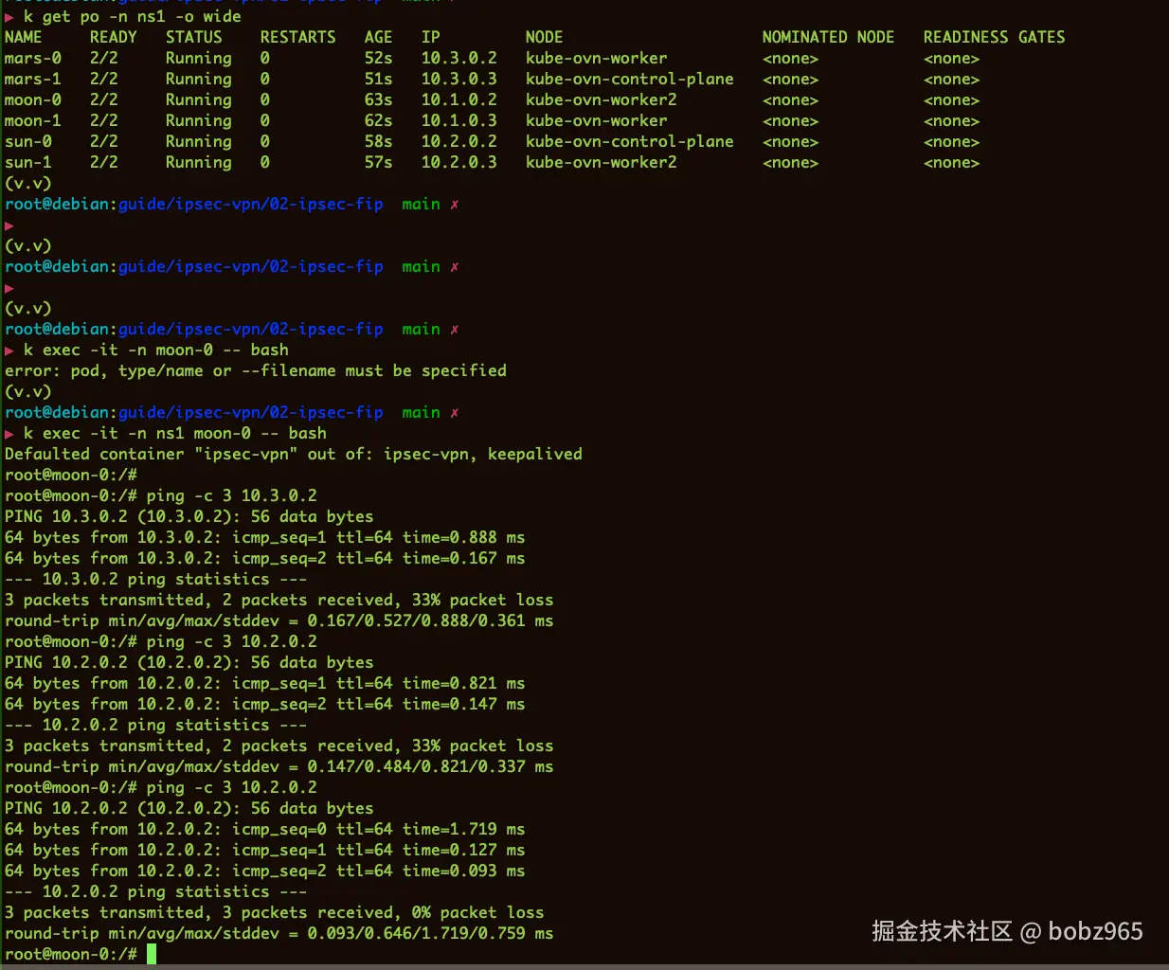Select the "PING 10.3.0.2 (10.3.0.2)" output line
Screen dimensions: 1169x970
tap(189, 516)
